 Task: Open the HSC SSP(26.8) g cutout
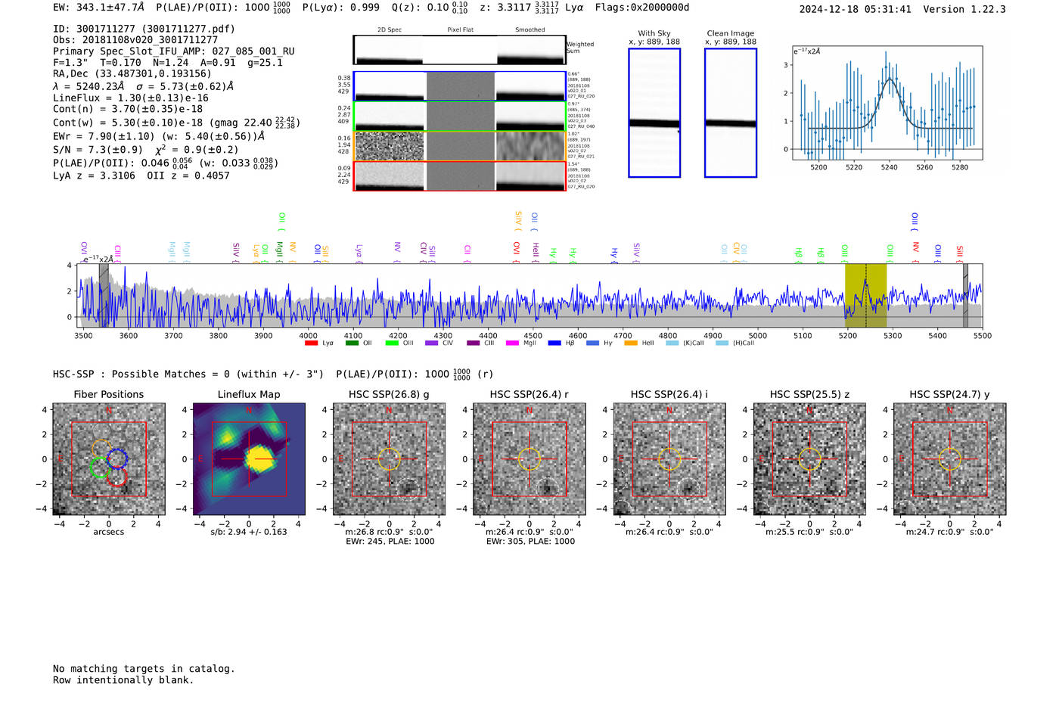(x=390, y=459)
